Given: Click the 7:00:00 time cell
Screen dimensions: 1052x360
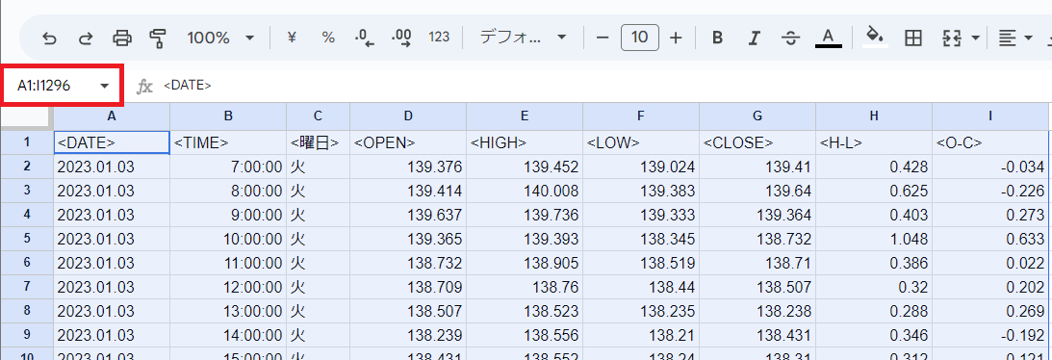Looking at the screenshot, I should 228,167.
